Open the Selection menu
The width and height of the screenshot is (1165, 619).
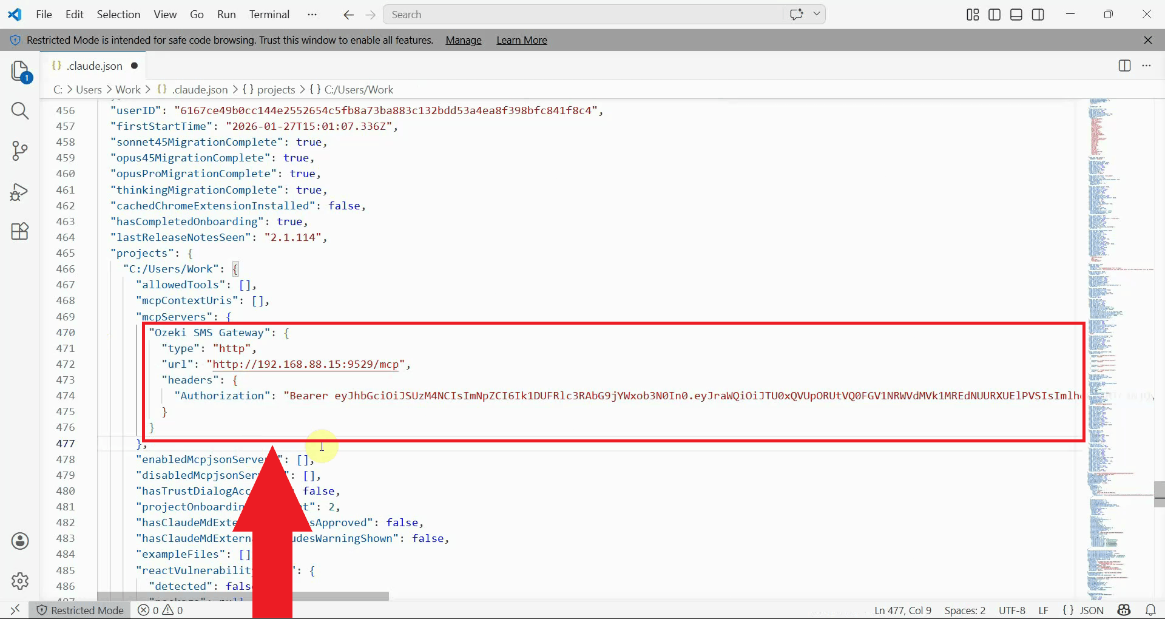[118, 15]
